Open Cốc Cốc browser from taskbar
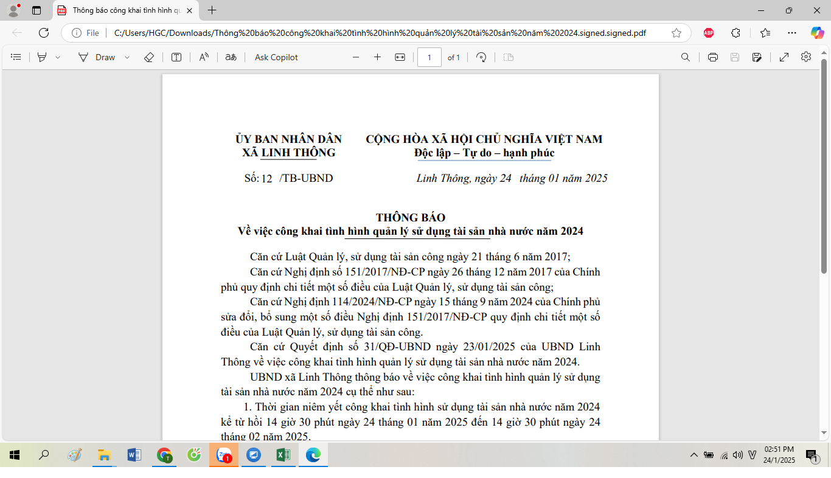This screenshot has width=831, height=478. (x=194, y=455)
